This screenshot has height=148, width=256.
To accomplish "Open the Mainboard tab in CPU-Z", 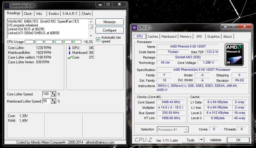I will [169, 37].
